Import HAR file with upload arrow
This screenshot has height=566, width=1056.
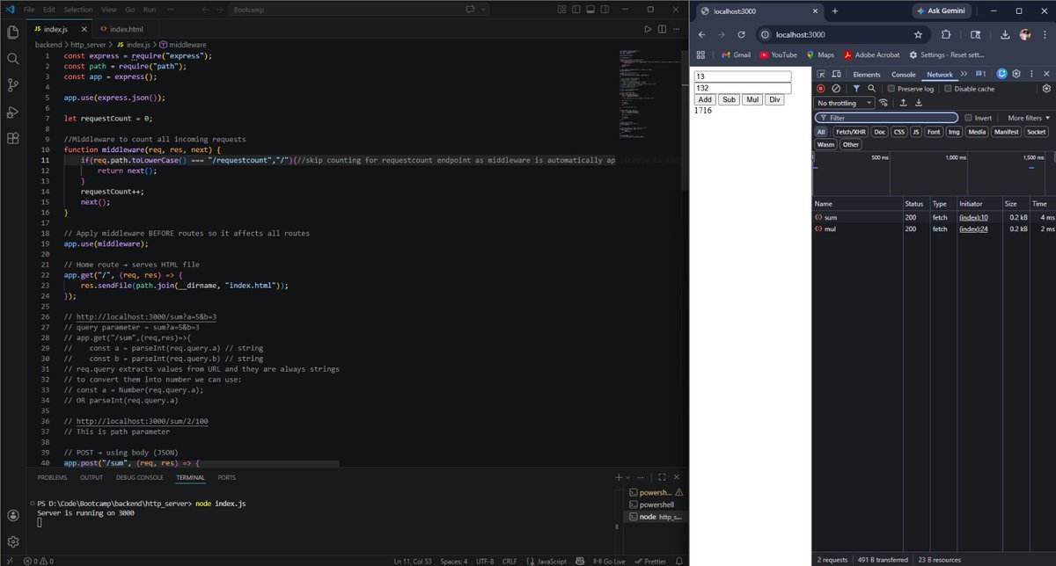[903, 103]
